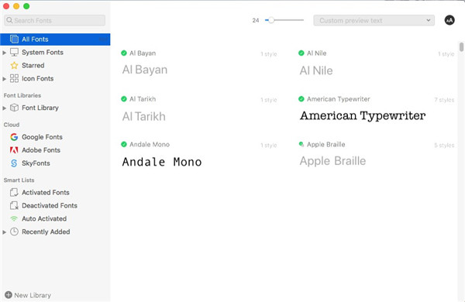Click the Starred star icon

coord(14,65)
